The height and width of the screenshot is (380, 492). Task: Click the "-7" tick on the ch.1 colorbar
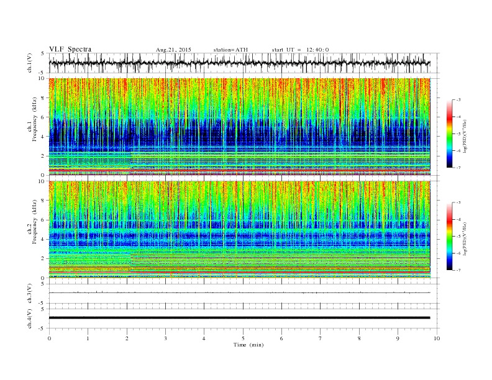[x=458, y=168]
